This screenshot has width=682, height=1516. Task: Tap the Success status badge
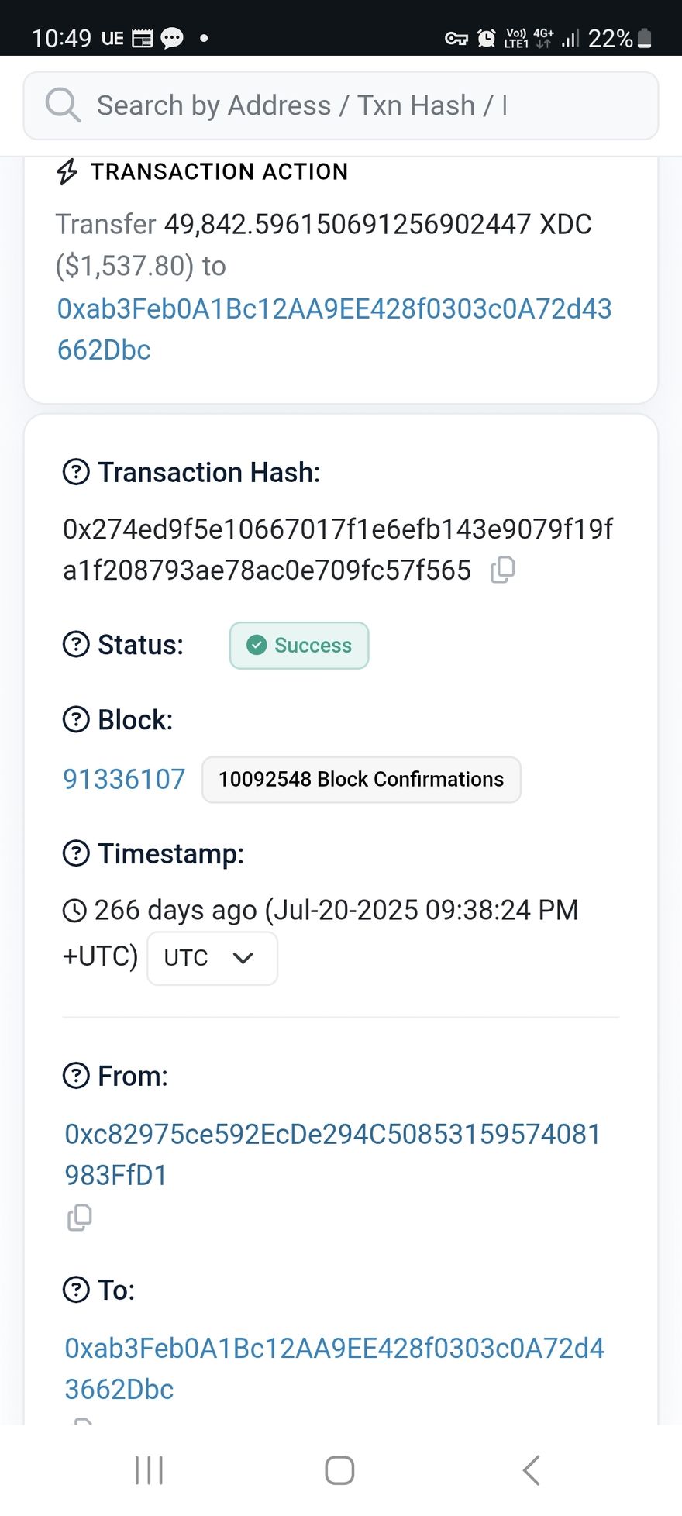(x=299, y=646)
